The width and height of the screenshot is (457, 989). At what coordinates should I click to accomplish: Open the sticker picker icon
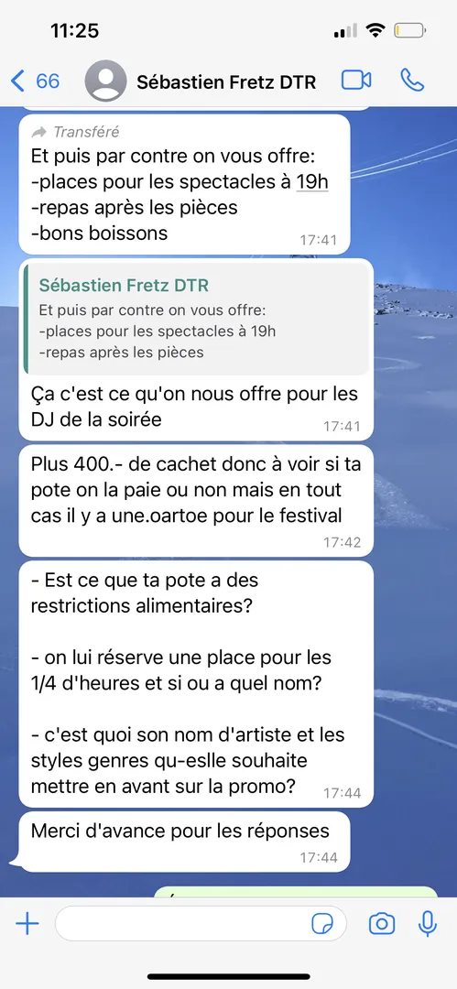pos(322,924)
